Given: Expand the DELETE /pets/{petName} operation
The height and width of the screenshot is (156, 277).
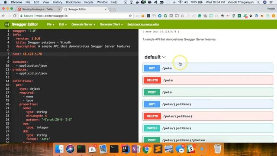Looking at the screenshot, I should point(208,116).
